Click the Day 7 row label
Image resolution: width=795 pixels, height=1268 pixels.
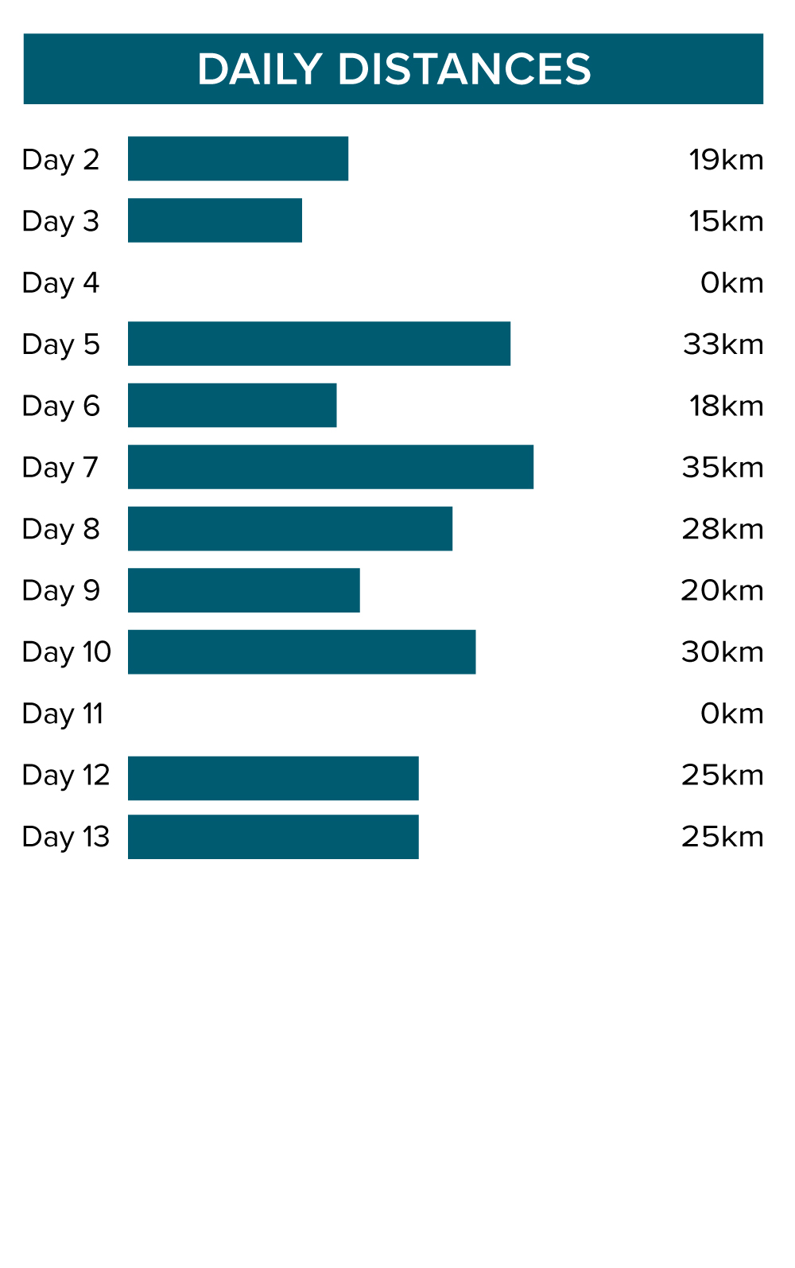click(60, 468)
